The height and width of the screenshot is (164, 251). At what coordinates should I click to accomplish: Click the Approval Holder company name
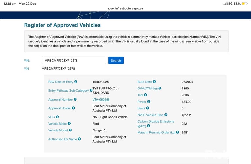click(109, 108)
